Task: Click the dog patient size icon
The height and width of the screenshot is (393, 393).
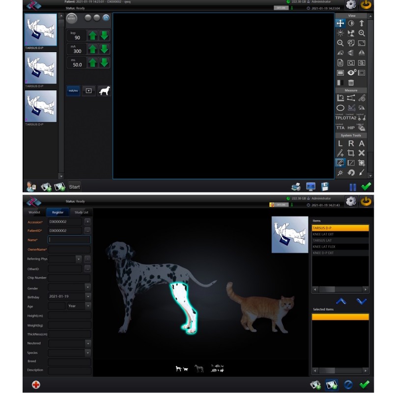Action: [x=104, y=91]
